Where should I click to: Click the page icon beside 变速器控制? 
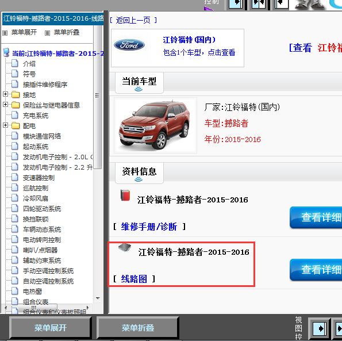15,177
